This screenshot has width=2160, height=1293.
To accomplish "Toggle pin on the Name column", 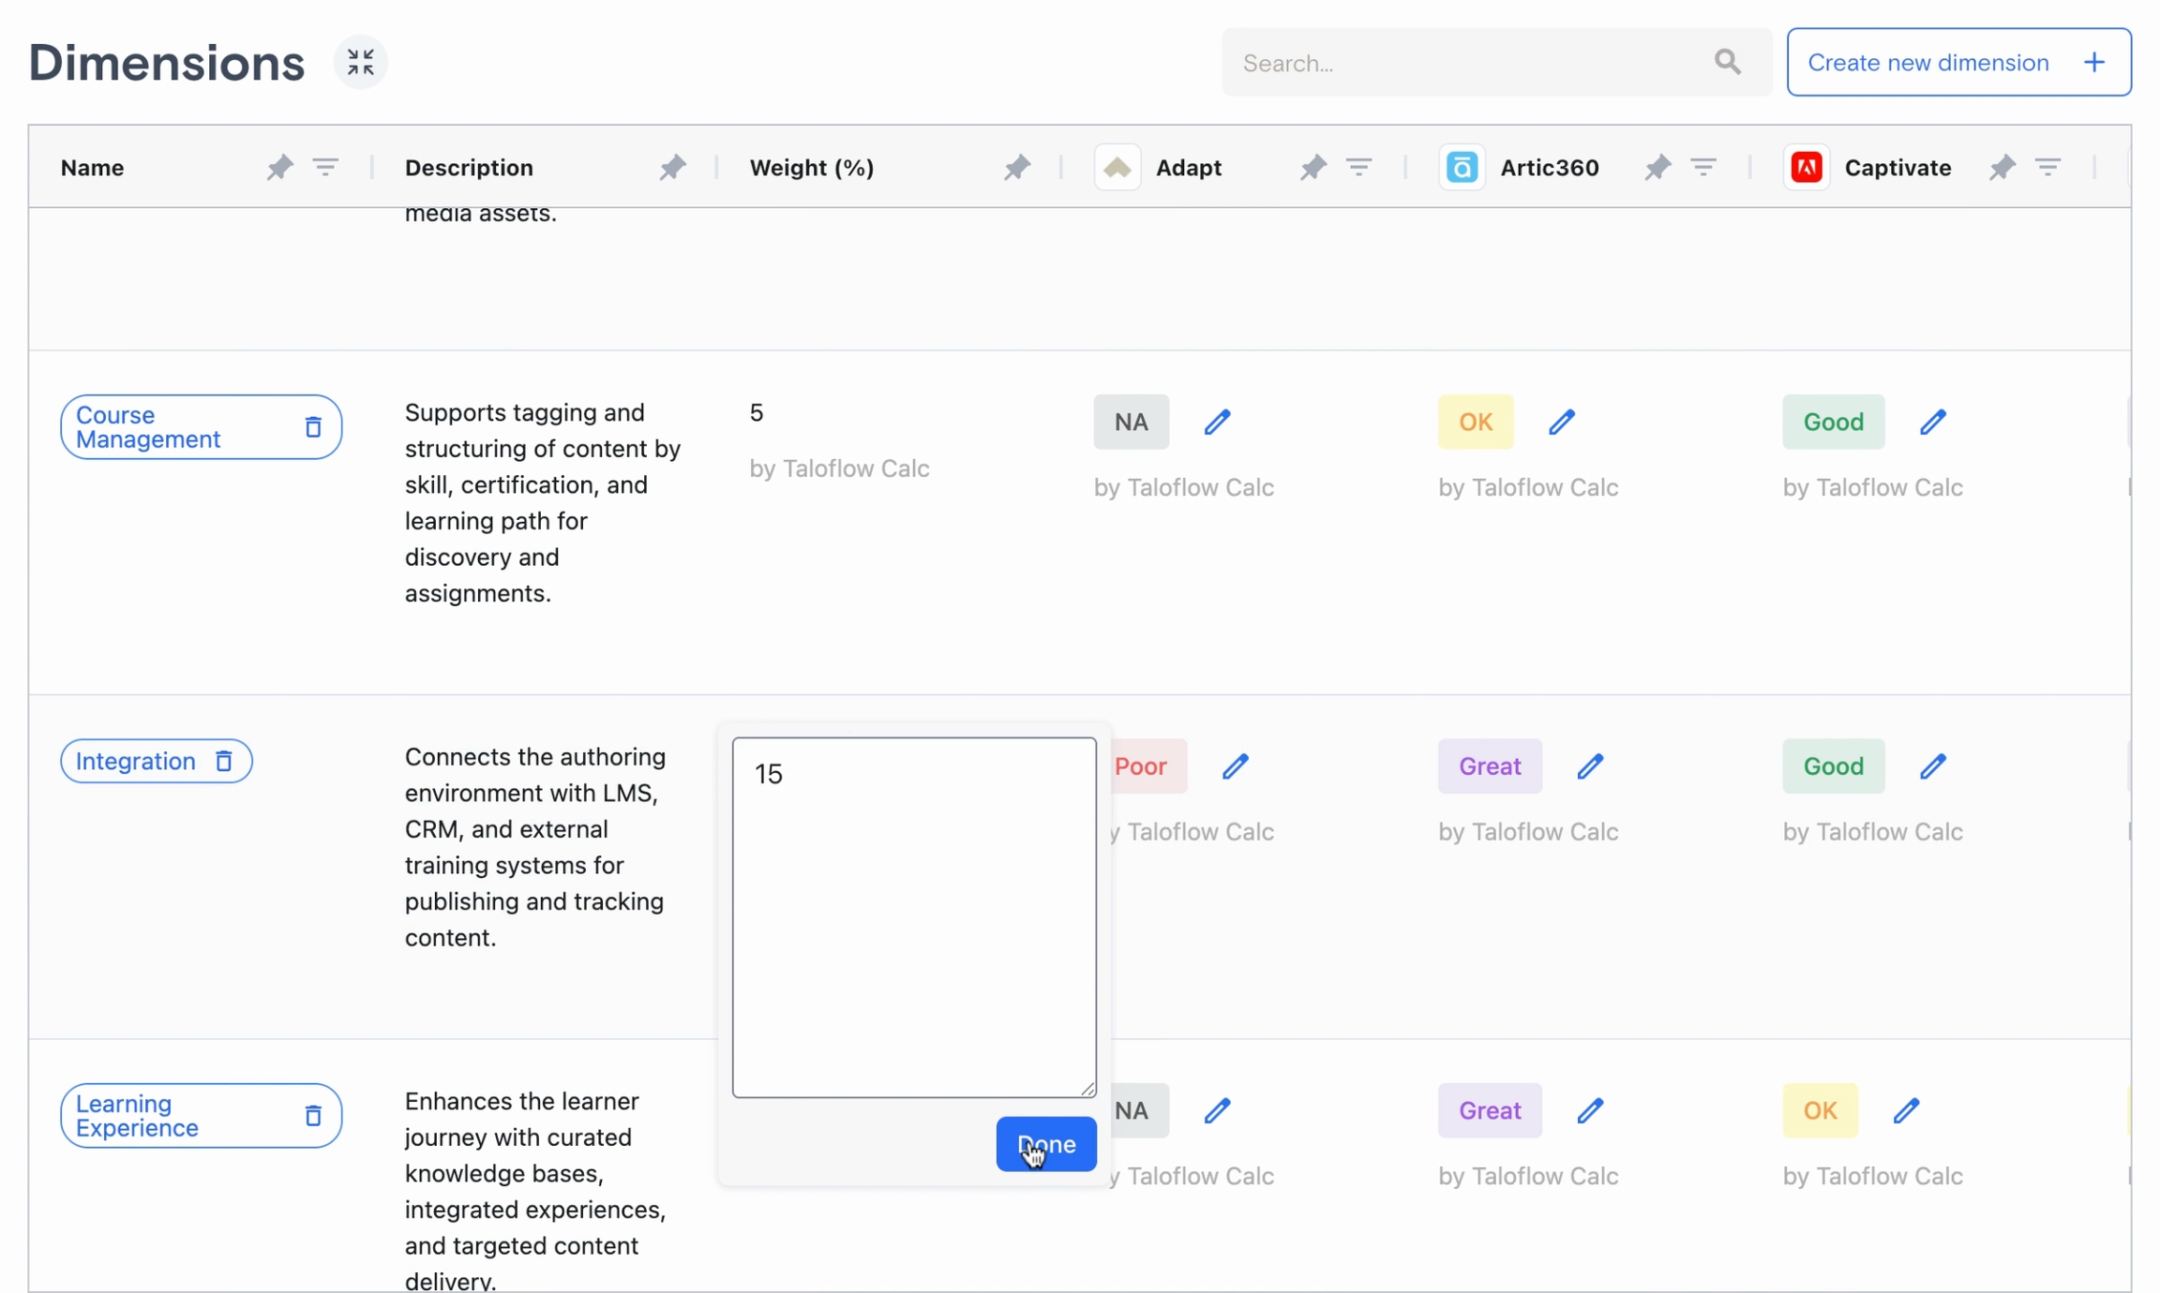I will point(278,168).
